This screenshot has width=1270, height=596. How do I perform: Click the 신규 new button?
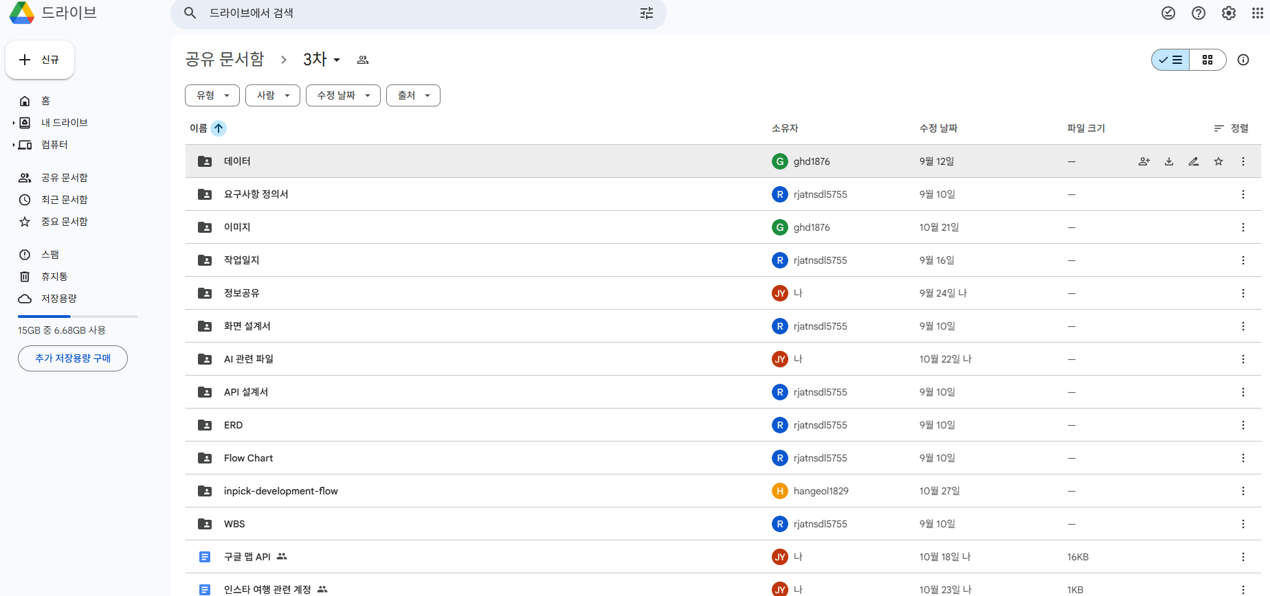tap(40, 60)
